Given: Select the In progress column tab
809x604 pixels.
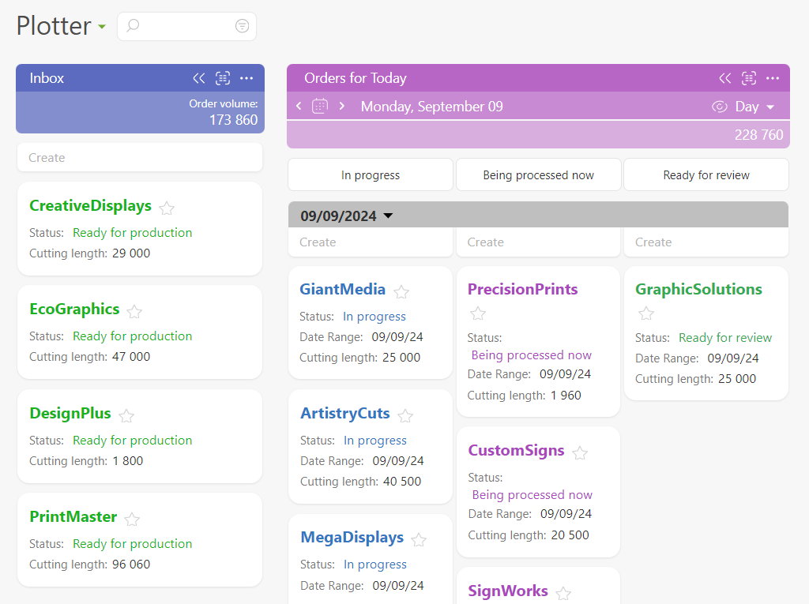Looking at the screenshot, I should (x=371, y=174).
